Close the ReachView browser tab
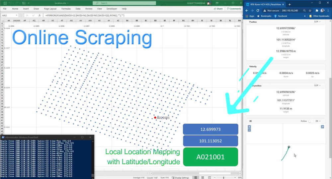This screenshot has height=179, width=332. 283,4
